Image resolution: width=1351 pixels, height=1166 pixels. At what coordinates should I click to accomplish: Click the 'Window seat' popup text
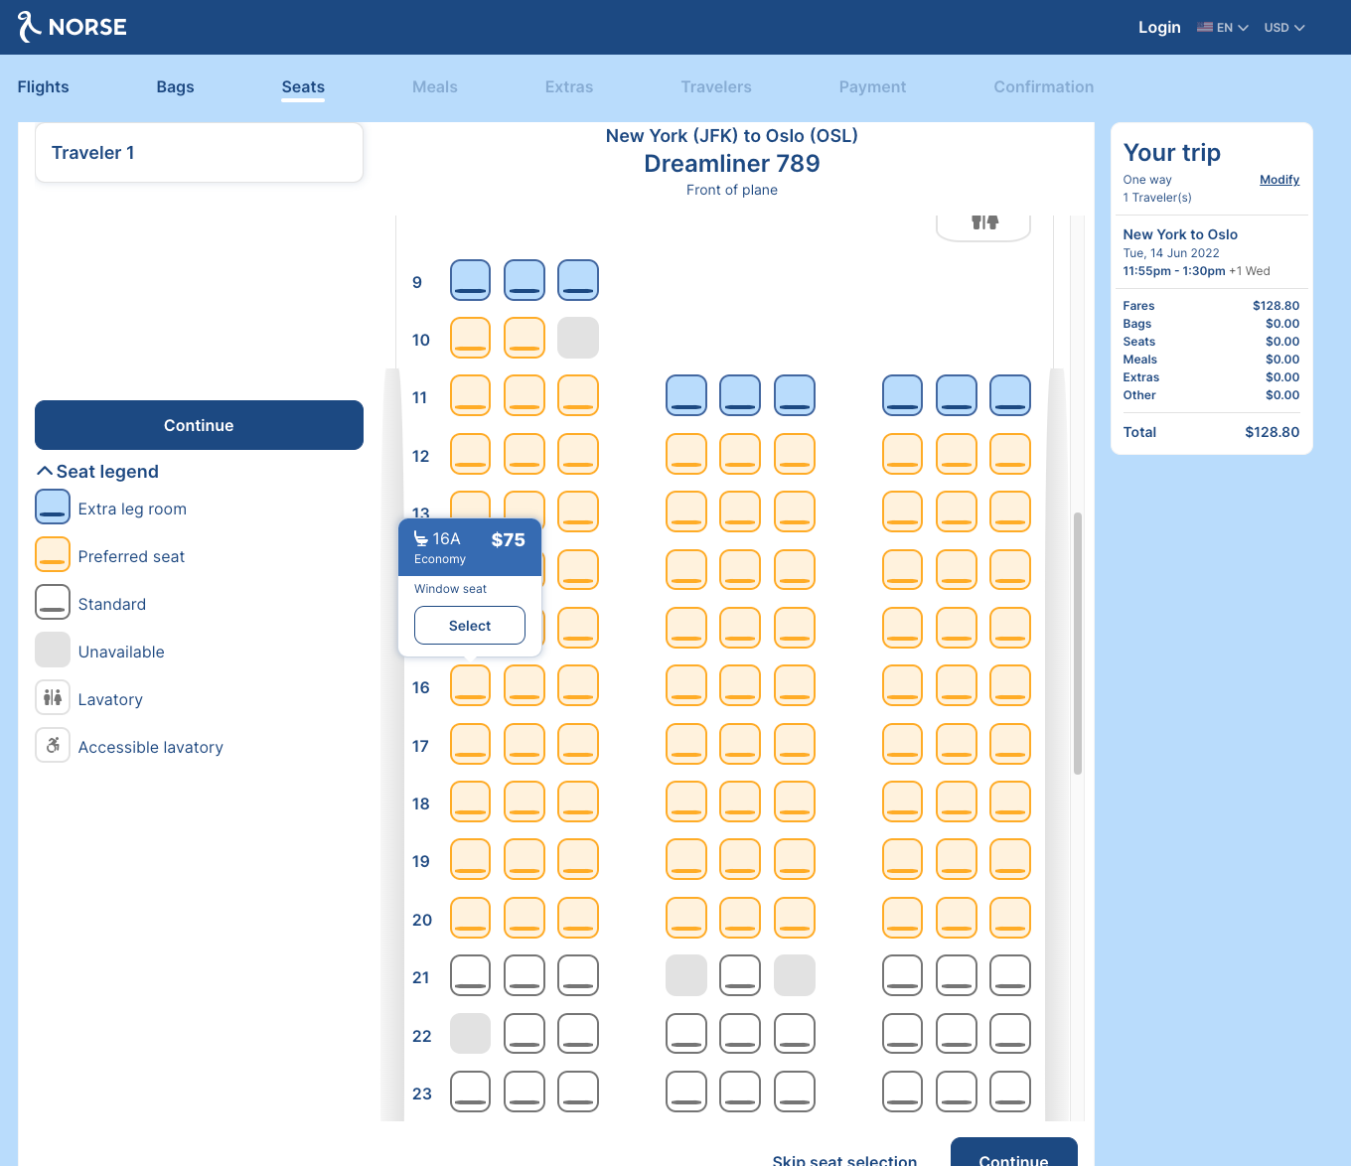pyautogui.click(x=450, y=589)
